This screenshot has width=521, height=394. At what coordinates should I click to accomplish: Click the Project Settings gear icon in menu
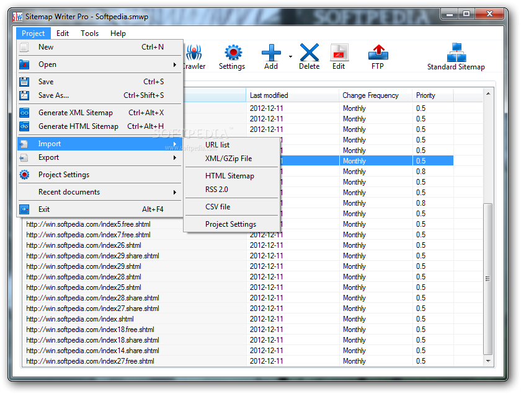[24, 175]
